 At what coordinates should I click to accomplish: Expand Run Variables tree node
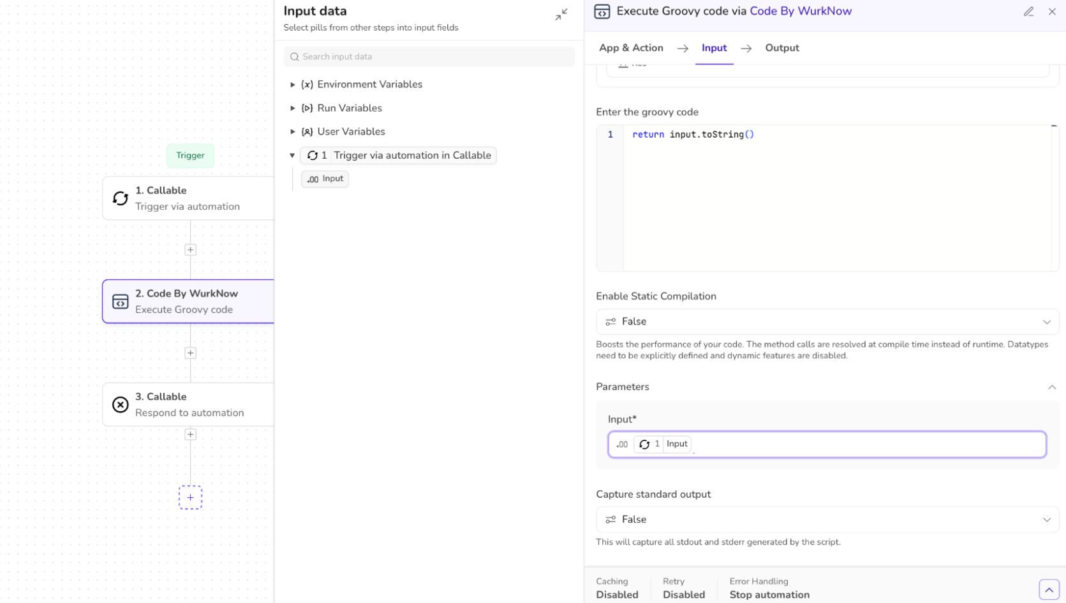pyautogui.click(x=293, y=108)
